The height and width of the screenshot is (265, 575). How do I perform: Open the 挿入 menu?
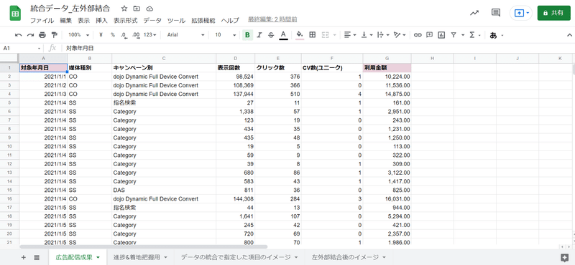tap(101, 21)
